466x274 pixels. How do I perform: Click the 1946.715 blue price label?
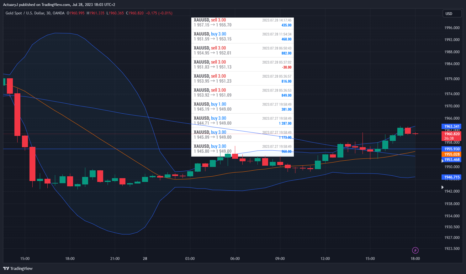[452, 177]
